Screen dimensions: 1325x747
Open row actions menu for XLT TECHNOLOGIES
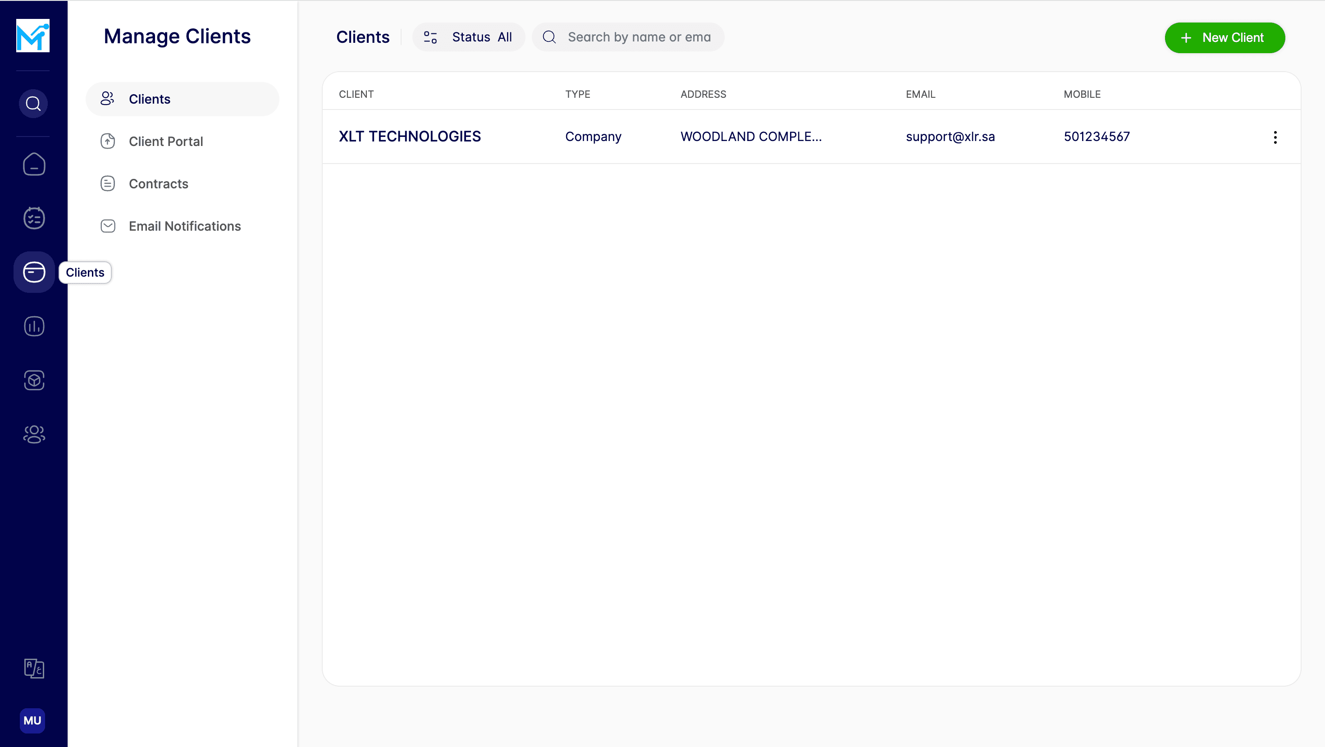pyautogui.click(x=1275, y=137)
